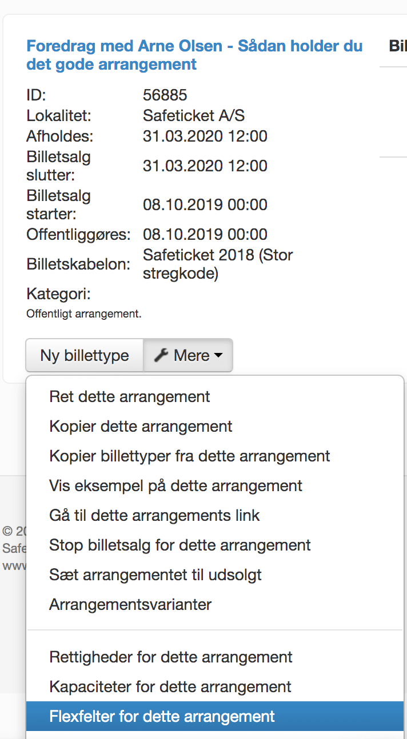Choose Rettigheder for dette arrangement
Screen dimensions: 407x739
pyautogui.click(x=171, y=657)
